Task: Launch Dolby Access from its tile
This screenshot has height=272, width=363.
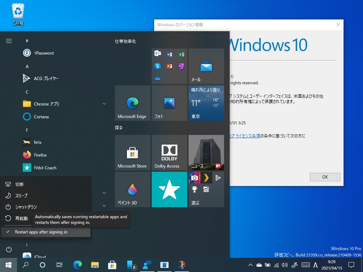Action: click(169, 153)
